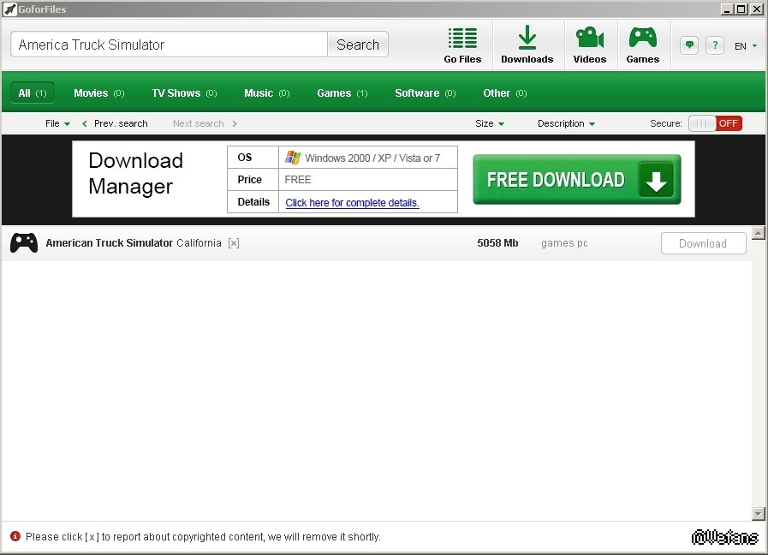The image size is (768, 555).
Task: Open the Size sort dropdown
Action: (490, 123)
